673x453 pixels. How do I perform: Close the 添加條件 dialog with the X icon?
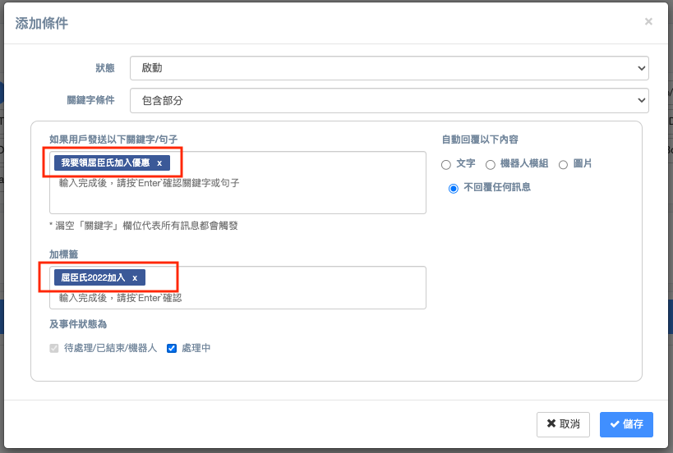pyautogui.click(x=648, y=22)
